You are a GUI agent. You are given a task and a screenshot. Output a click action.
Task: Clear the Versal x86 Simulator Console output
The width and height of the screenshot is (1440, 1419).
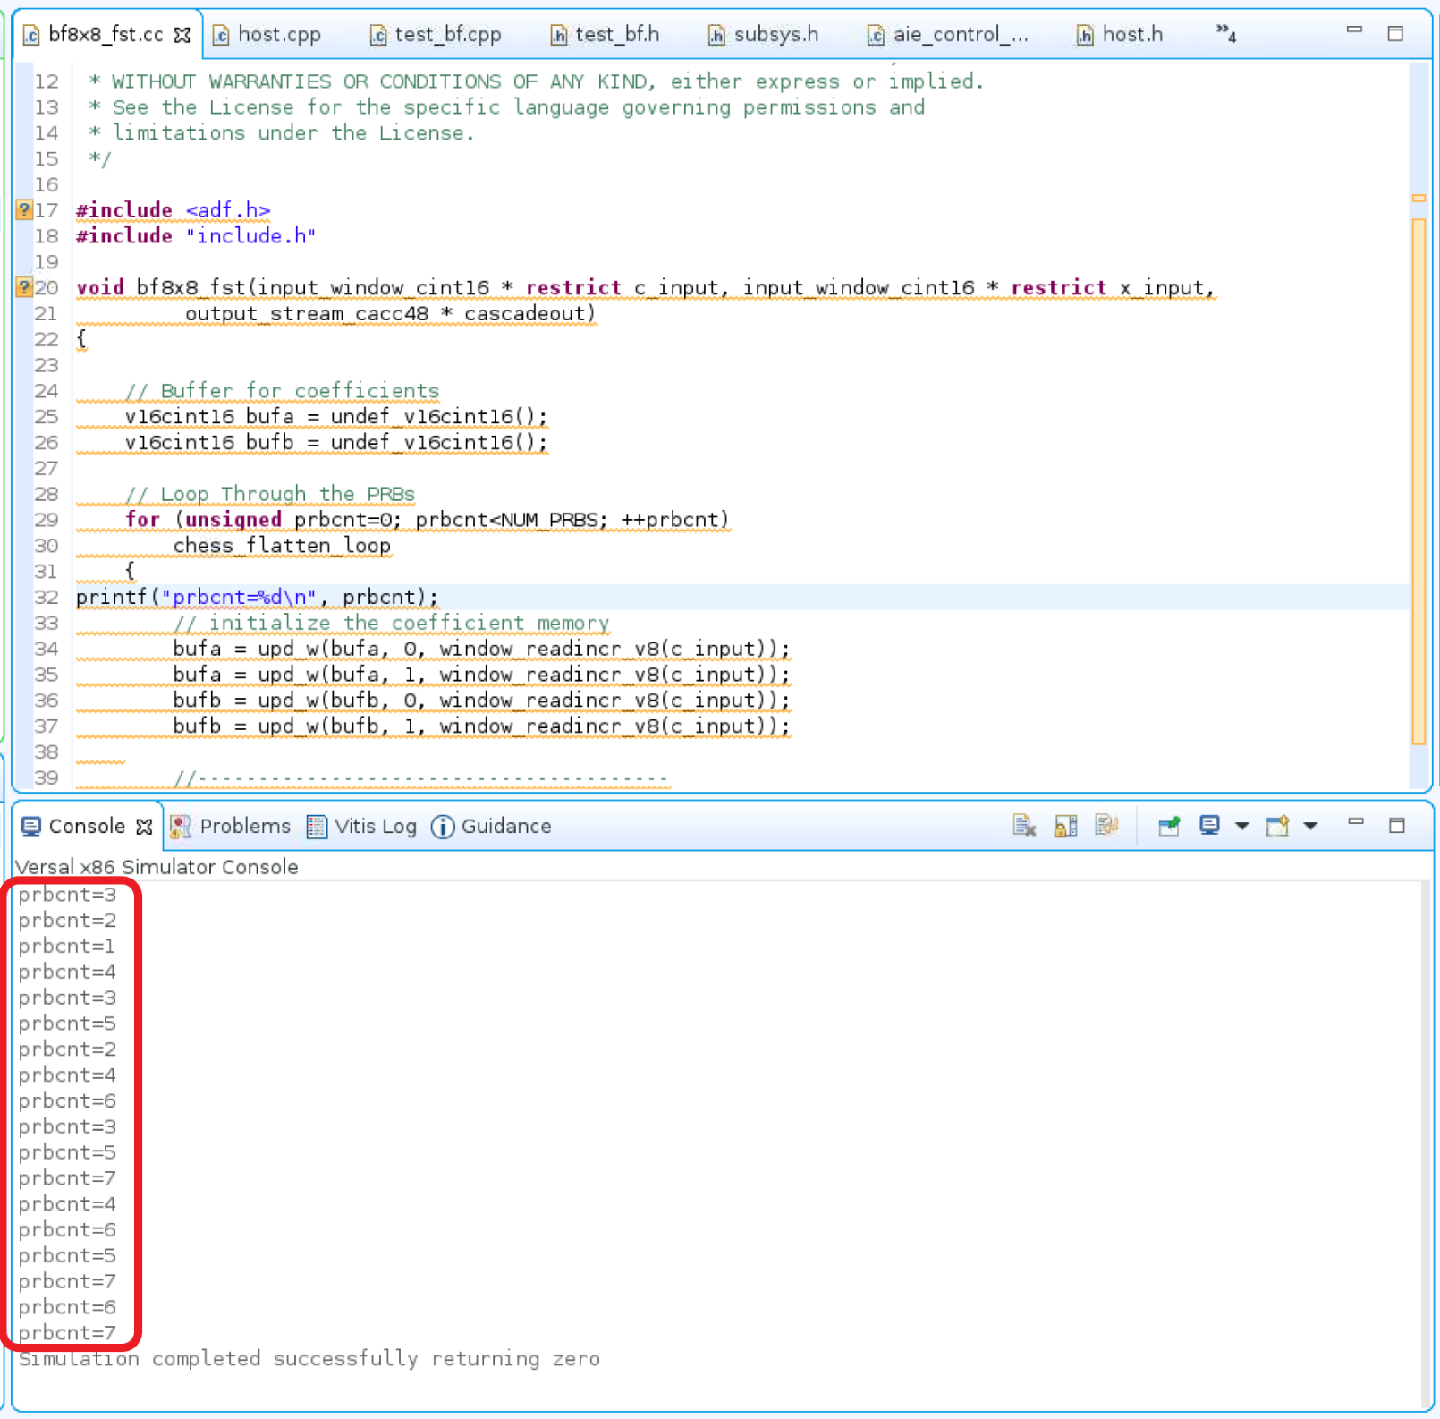click(1025, 826)
